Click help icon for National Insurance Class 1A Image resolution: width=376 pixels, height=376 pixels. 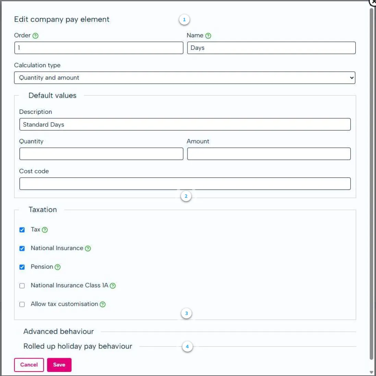point(113,286)
